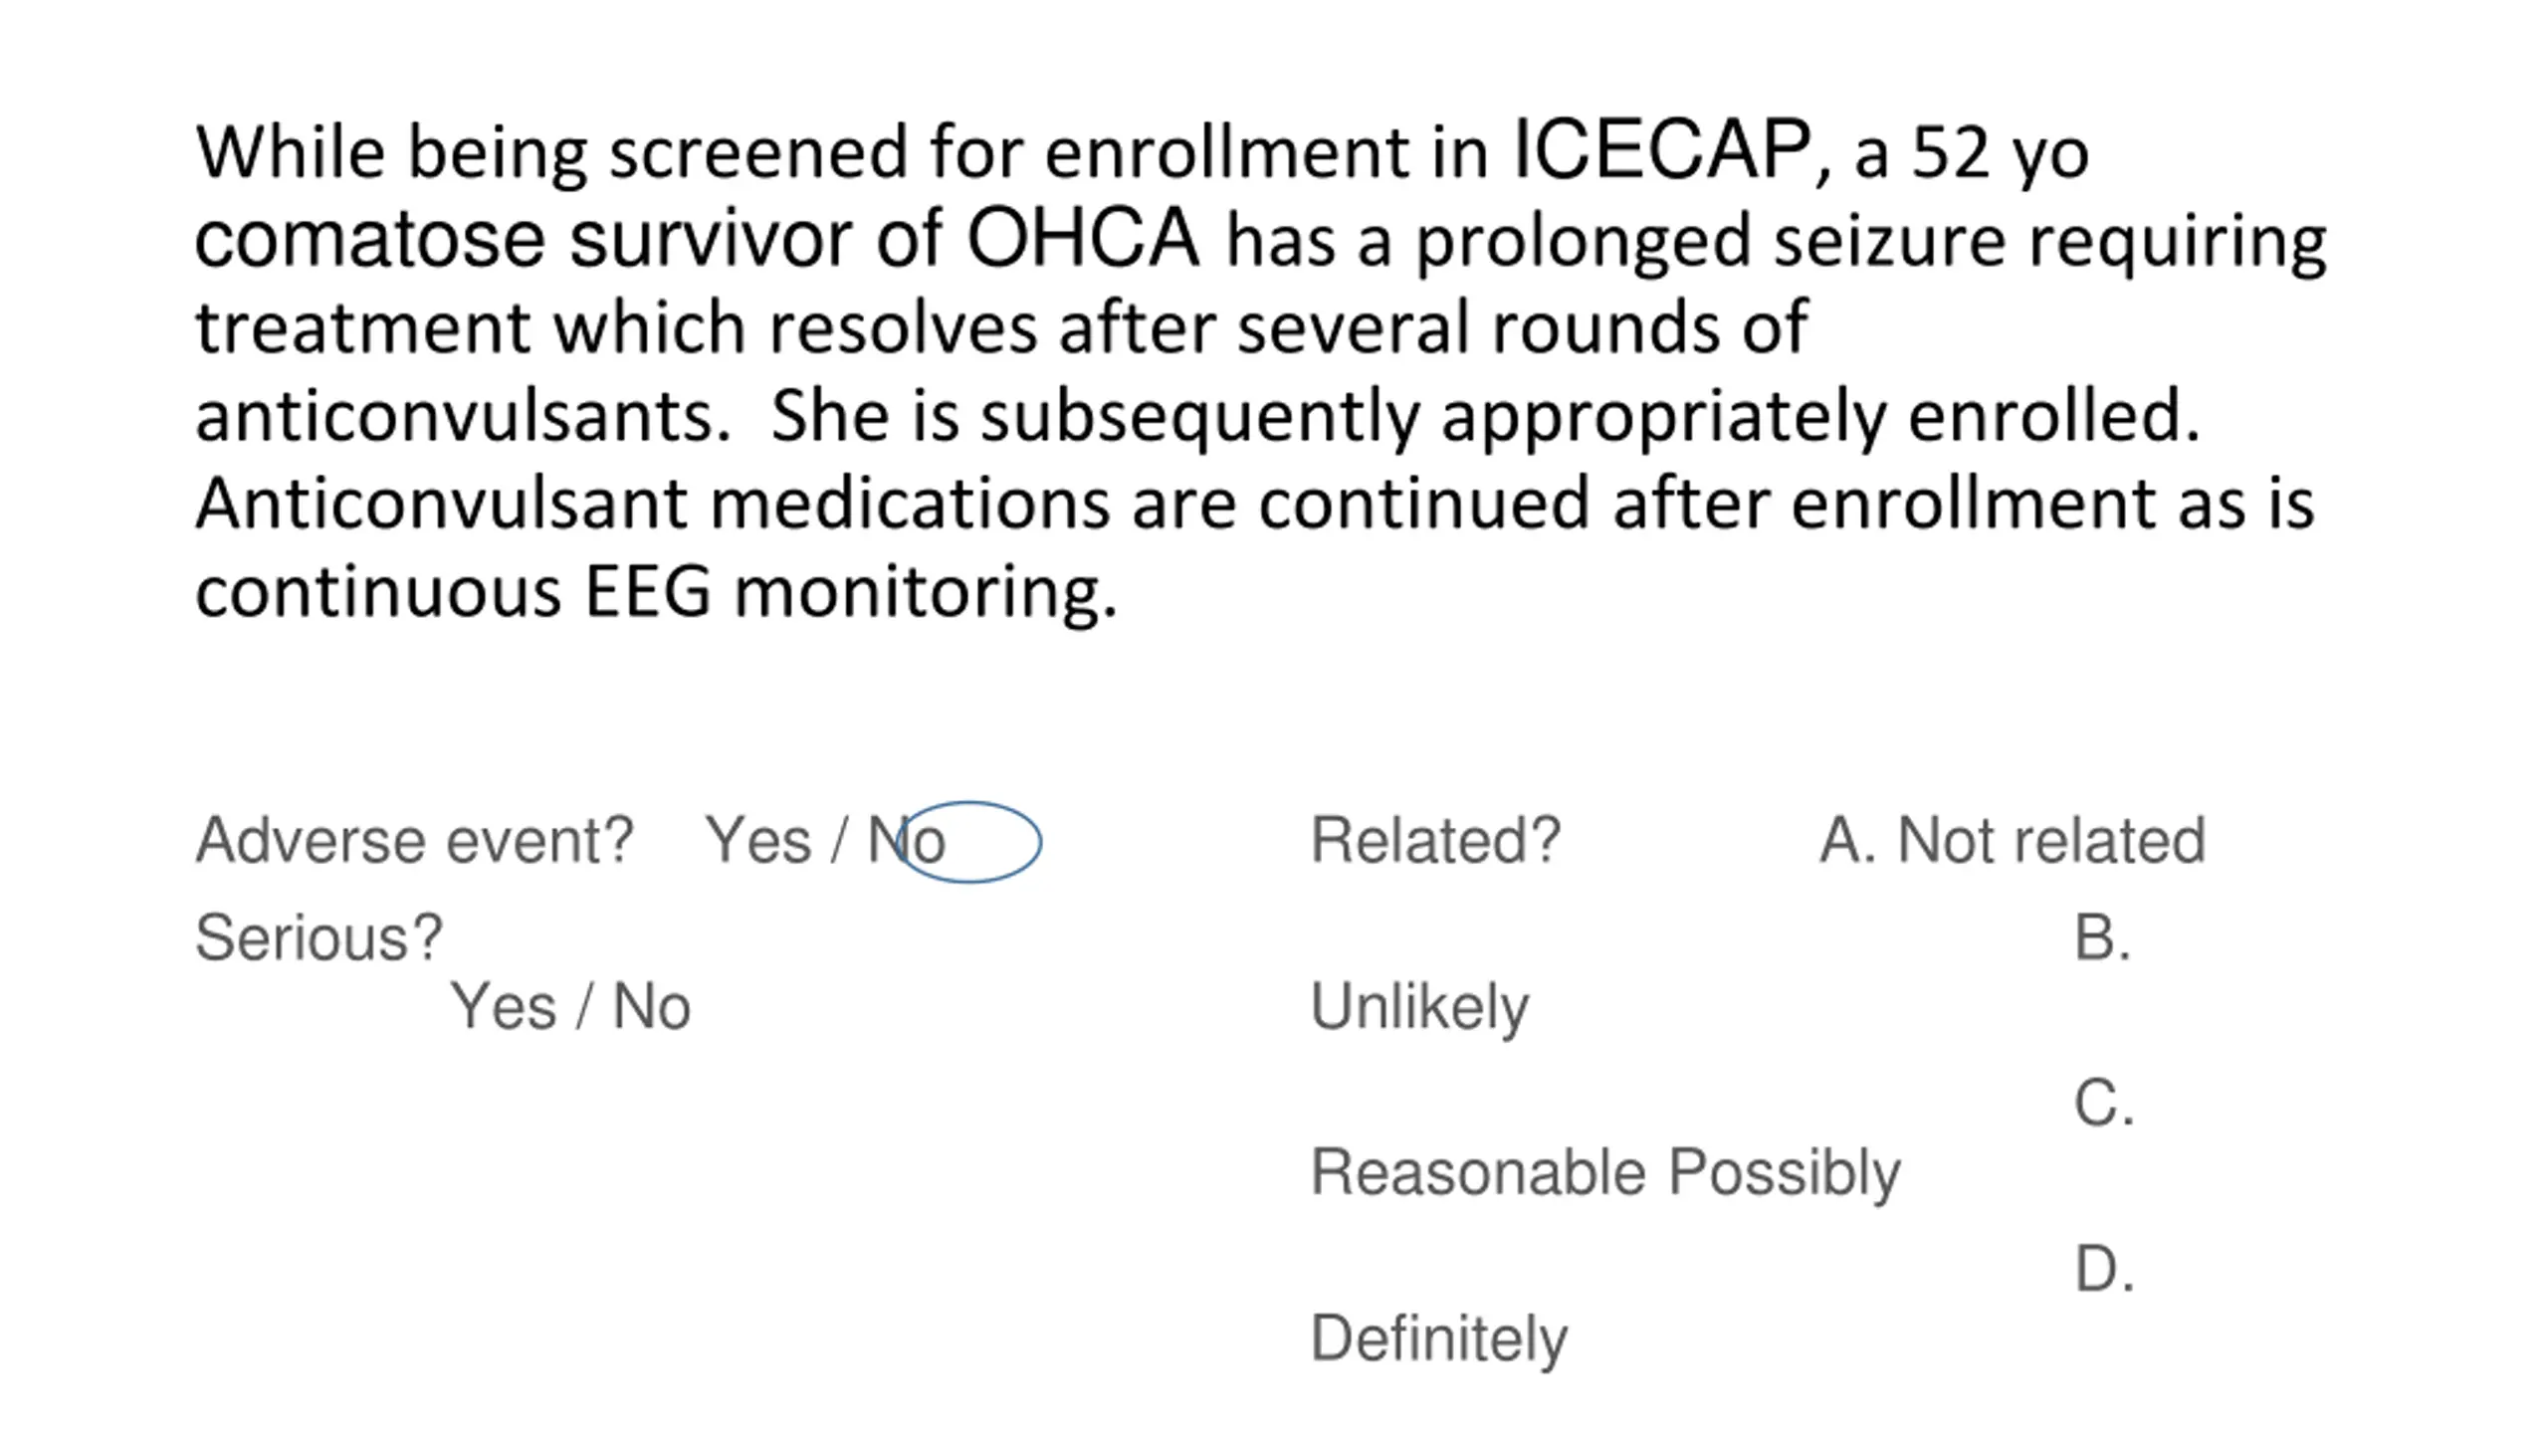Click the words EEG monitoring
Viewport: 2548px width, 1433px height.
click(851, 593)
